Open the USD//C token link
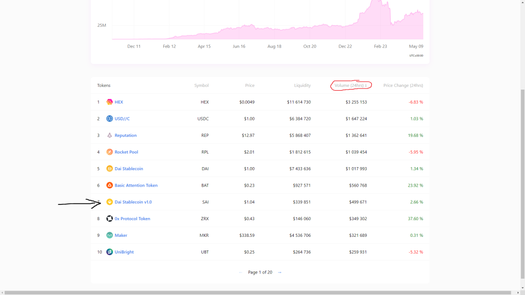Screen dimensions: 525x295 pos(122,119)
